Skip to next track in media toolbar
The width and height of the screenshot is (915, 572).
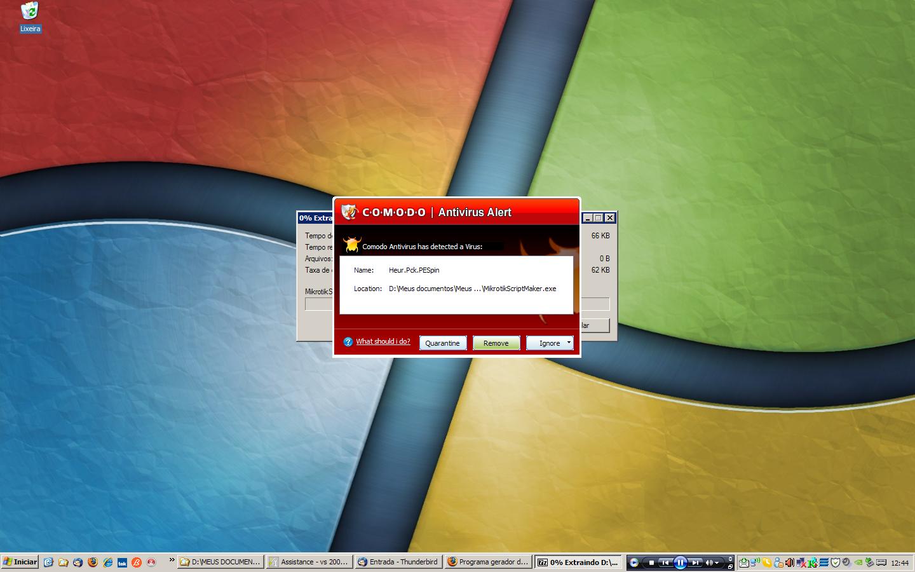click(696, 562)
